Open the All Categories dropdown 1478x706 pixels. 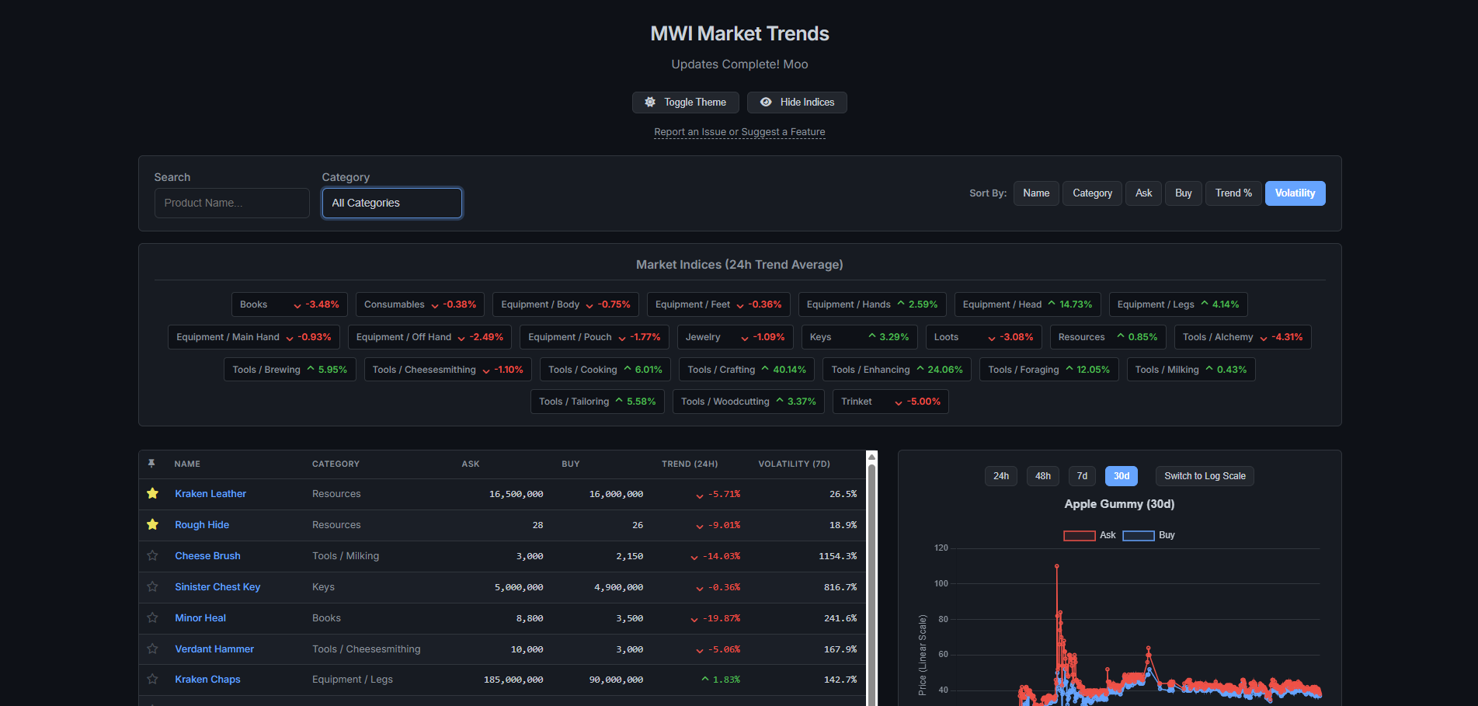[x=391, y=203]
